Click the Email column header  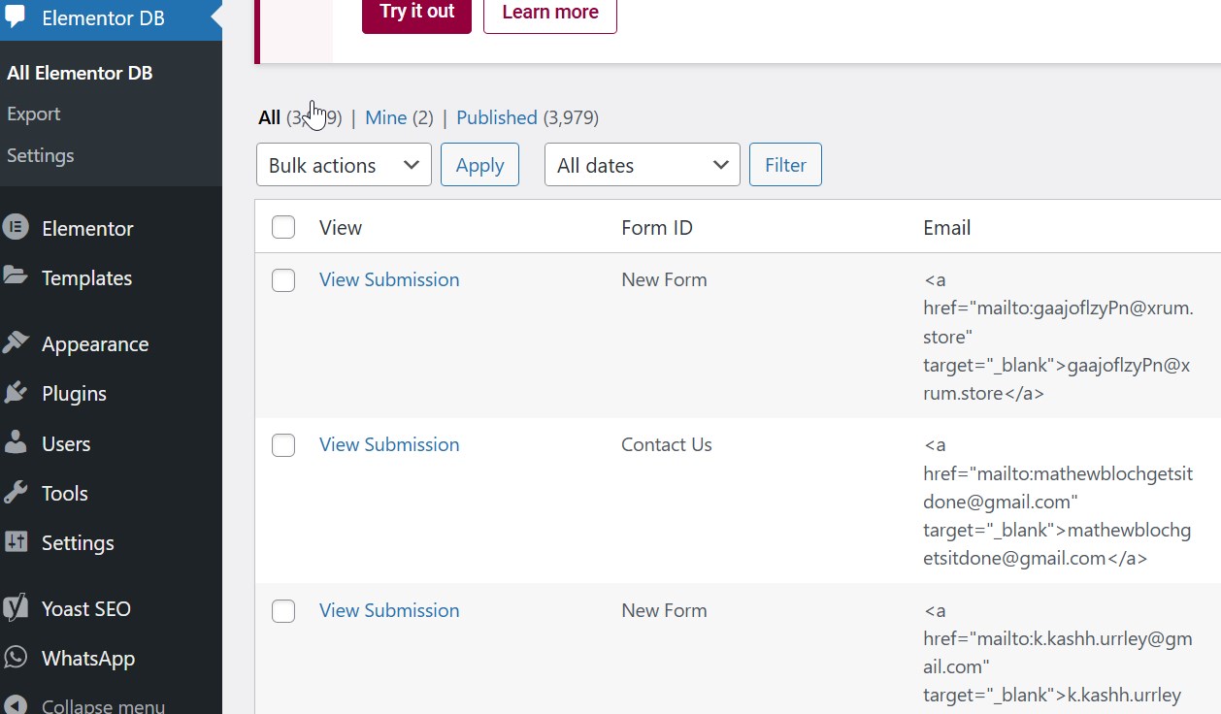[x=946, y=228]
